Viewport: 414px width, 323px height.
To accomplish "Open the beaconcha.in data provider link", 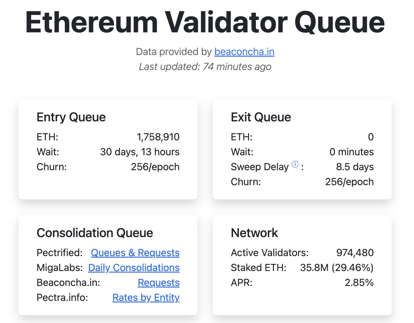I will tap(244, 52).
